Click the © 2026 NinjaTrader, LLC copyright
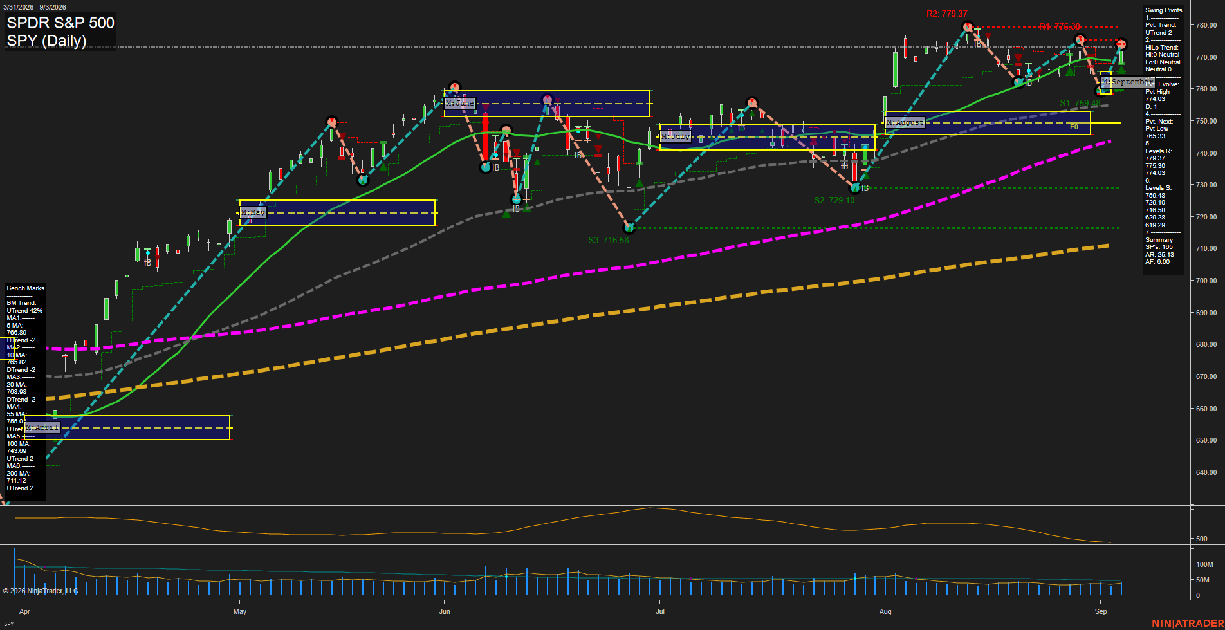1225x630 pixels. pyautogui.click(x=41, y=591)
